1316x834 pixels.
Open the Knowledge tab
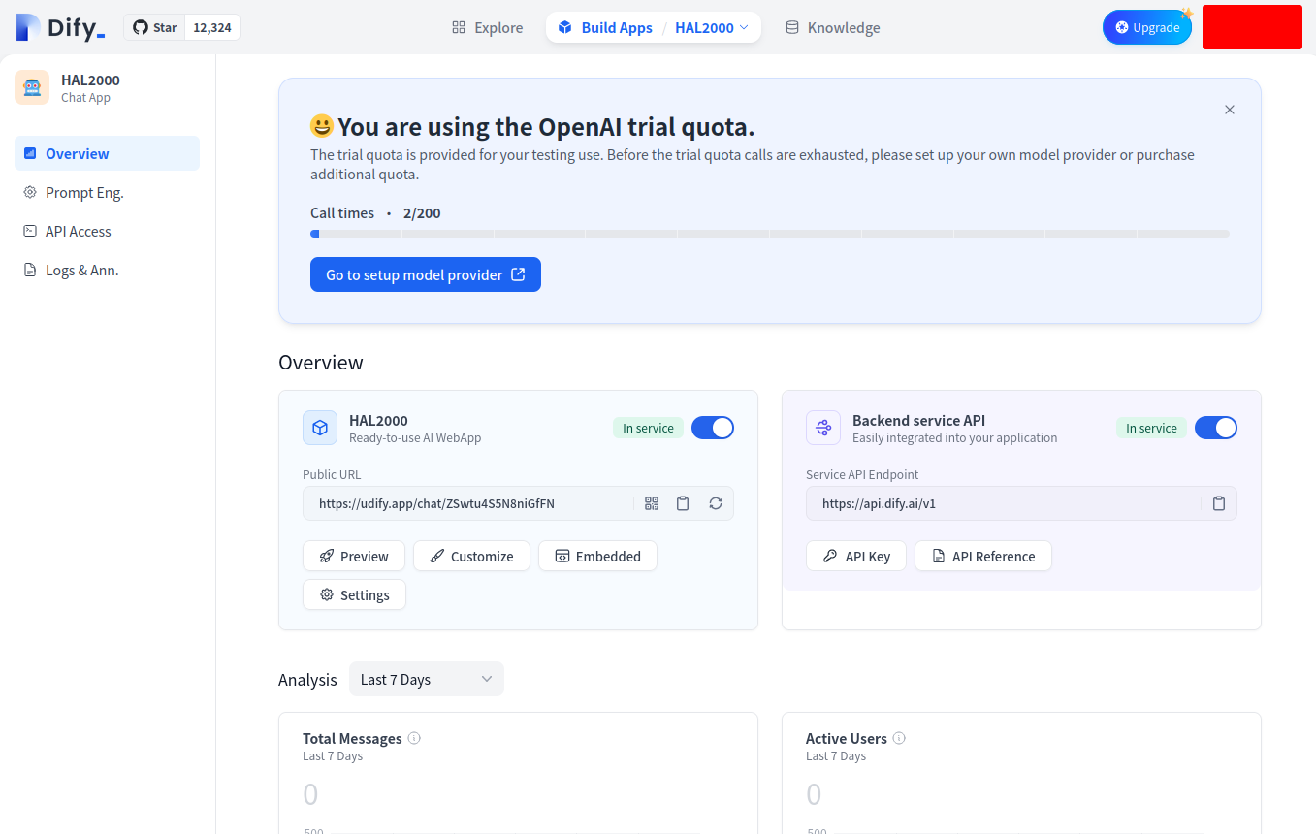pos(832,27)
